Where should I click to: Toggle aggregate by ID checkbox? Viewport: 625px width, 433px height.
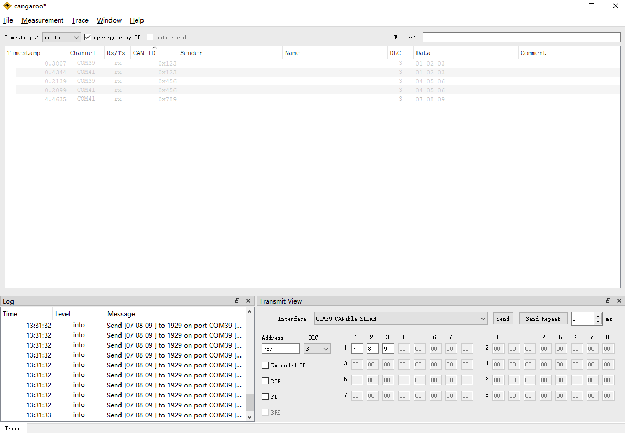click(87, 37)
